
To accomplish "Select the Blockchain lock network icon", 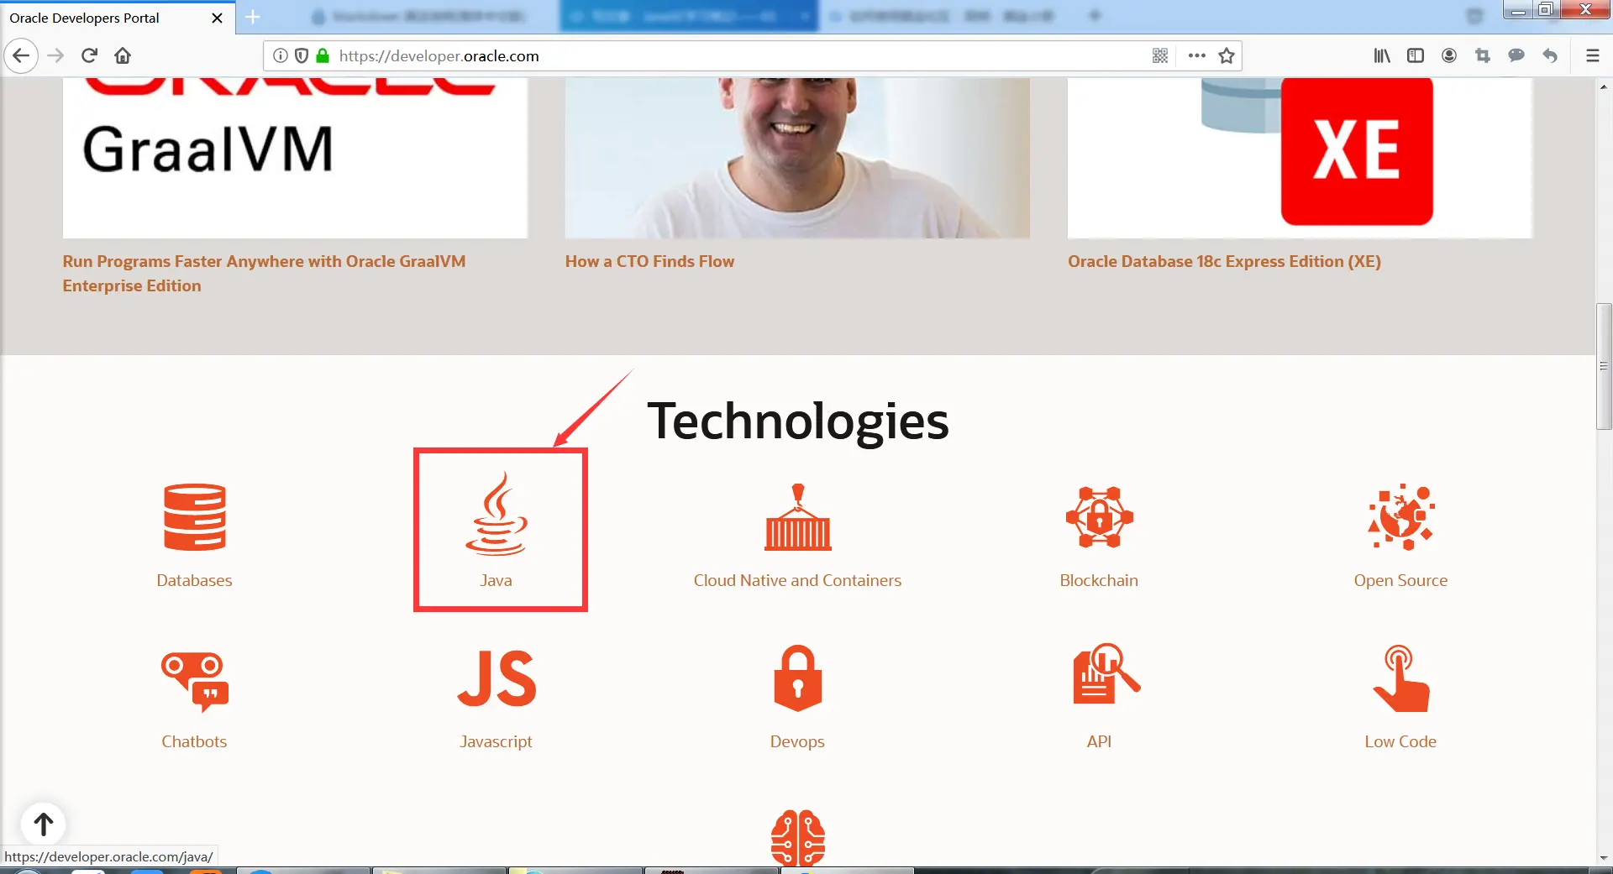I will point(1099,517).
